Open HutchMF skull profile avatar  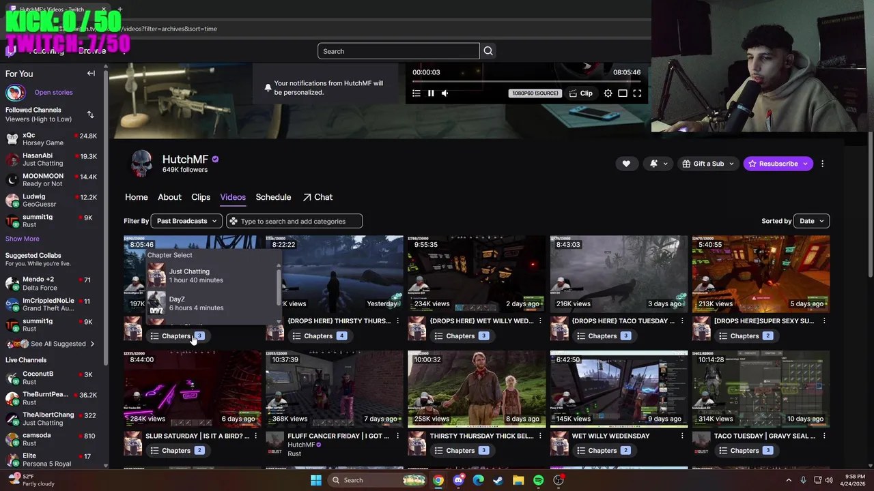(x=141, y=164)
